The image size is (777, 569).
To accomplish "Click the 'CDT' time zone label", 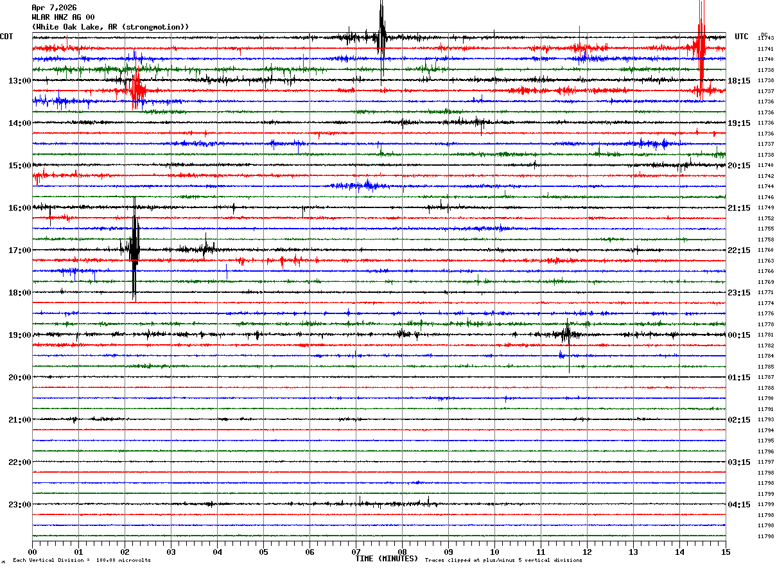I will (x=7, y=37).
